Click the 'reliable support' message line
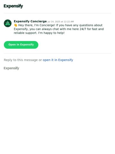Screen dimensions: 115x154 click(39, 33)
